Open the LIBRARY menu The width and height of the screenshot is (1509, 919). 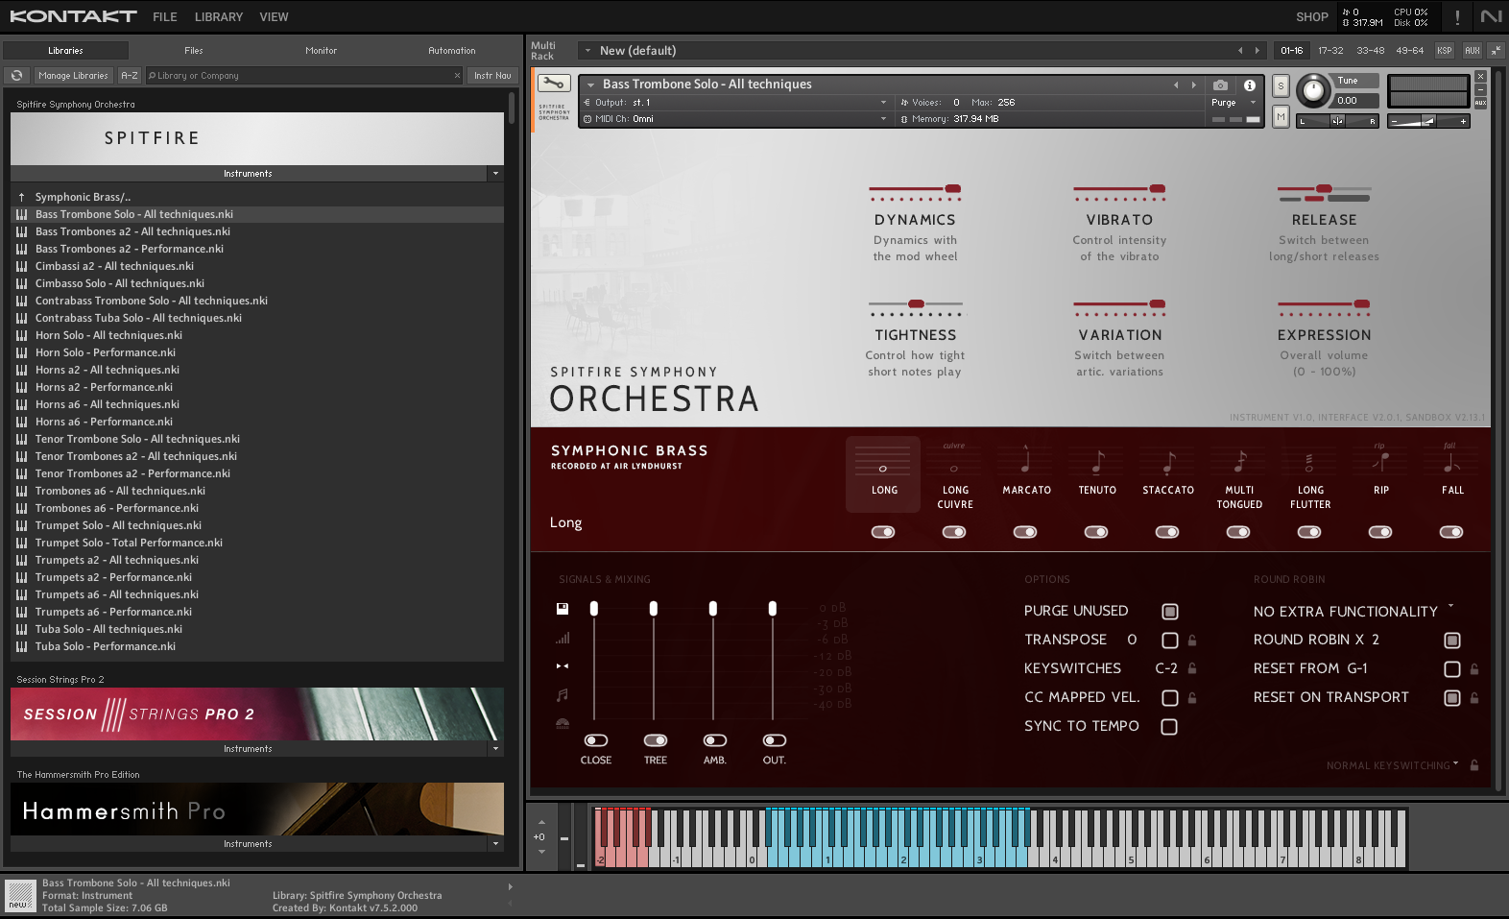pyautogui.click(x=218, y=17)
